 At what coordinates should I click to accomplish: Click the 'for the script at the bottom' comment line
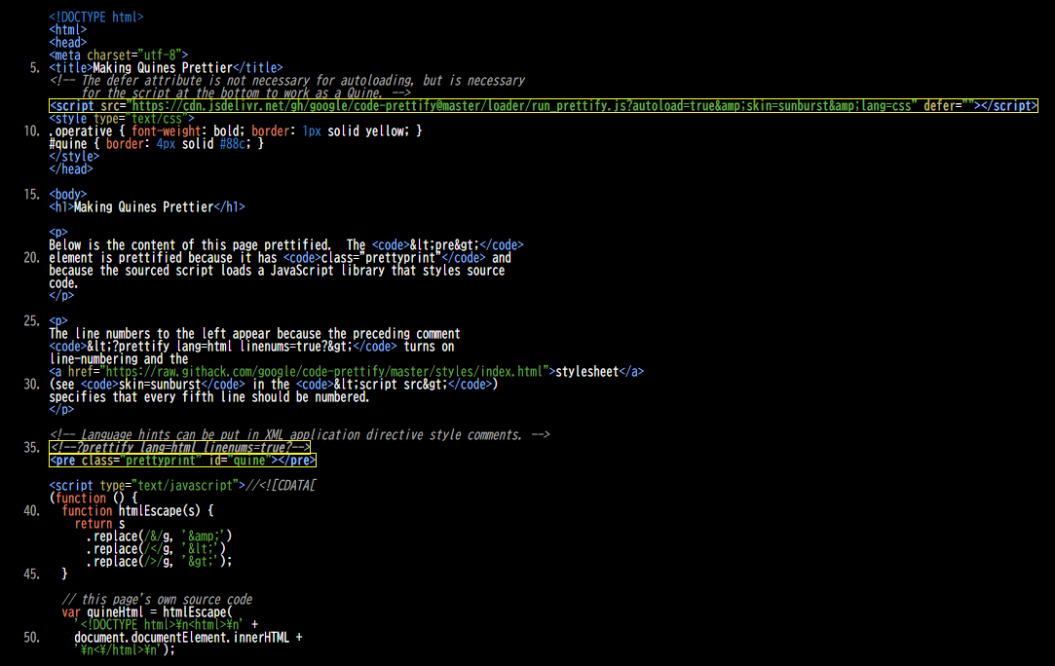[x=245, y=93]
